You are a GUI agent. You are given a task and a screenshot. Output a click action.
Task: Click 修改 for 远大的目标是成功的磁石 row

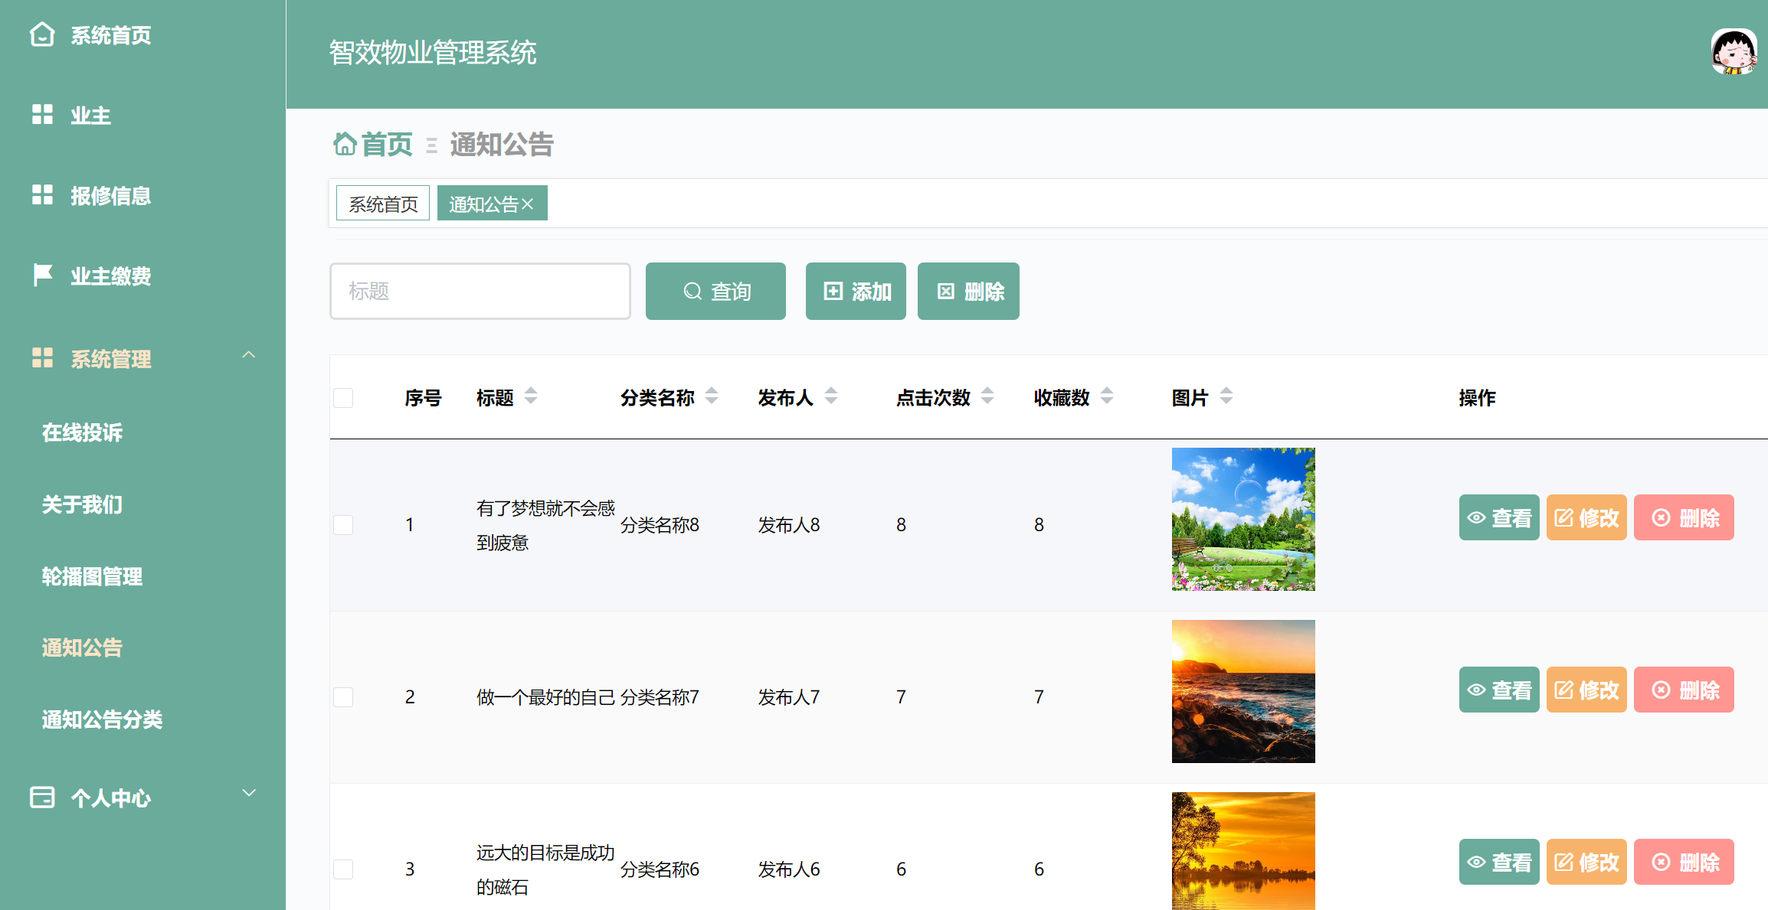(1586, 862)
